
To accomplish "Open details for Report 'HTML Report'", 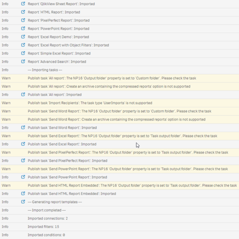I will (23, 12).
